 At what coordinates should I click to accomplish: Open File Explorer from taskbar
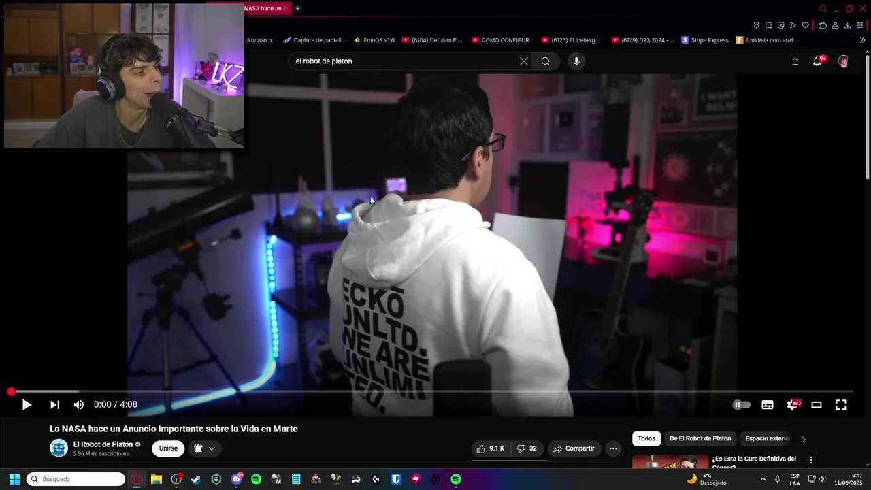tap(157, 479)
